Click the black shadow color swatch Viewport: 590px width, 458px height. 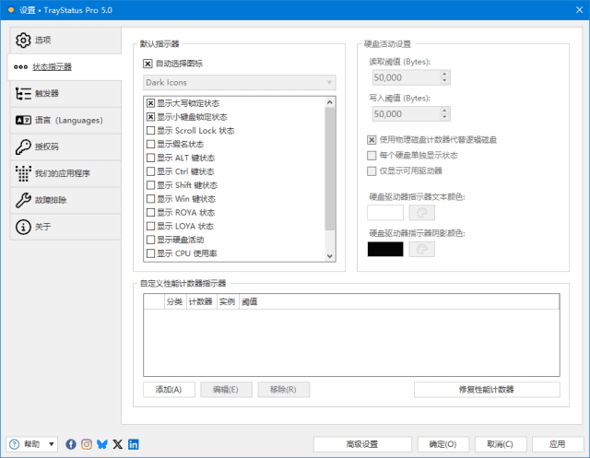(x=385, y=250)
